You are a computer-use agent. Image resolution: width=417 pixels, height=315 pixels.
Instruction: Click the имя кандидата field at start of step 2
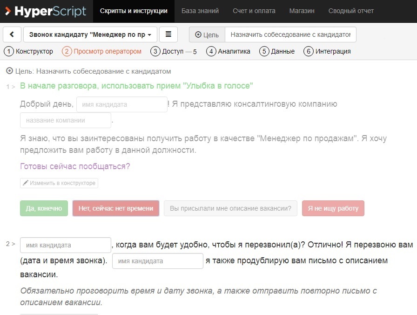click(66, 245)
